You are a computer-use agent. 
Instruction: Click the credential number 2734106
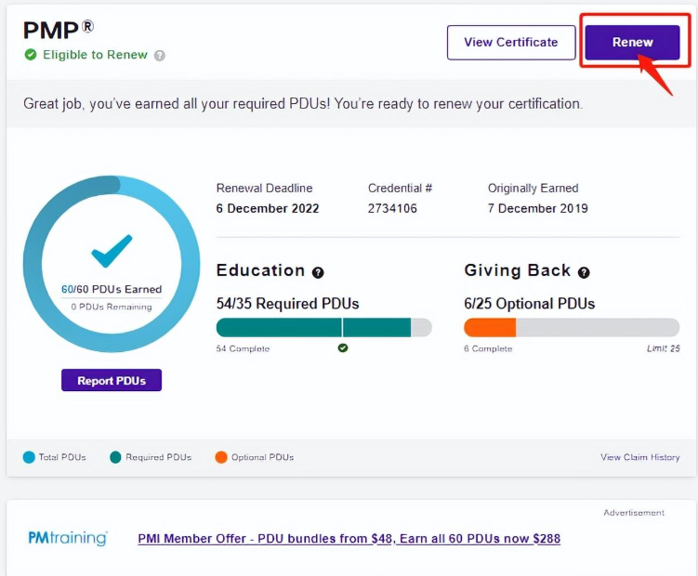(392, 208)
